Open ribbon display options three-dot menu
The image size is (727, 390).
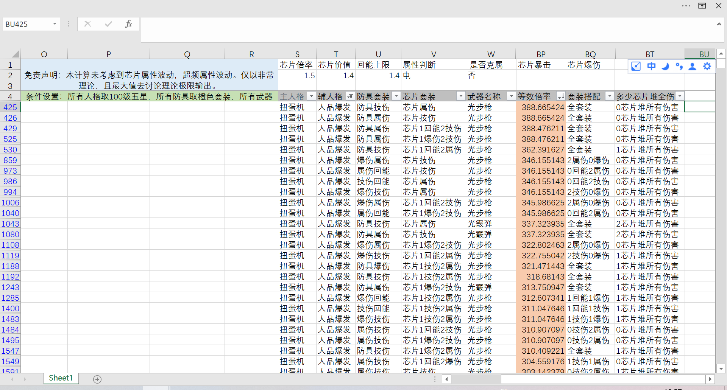686,6
